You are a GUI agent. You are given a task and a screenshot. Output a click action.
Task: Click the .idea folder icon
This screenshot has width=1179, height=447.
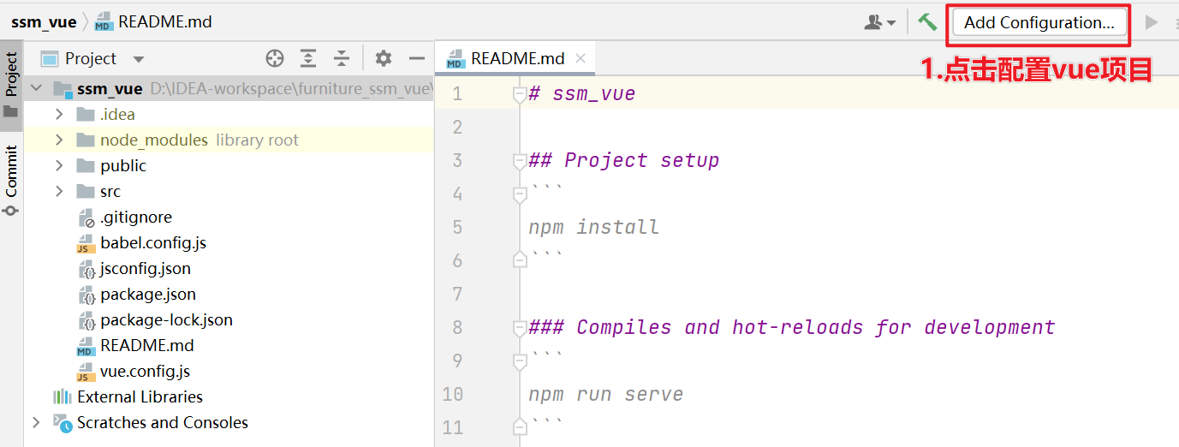[85, 114]
